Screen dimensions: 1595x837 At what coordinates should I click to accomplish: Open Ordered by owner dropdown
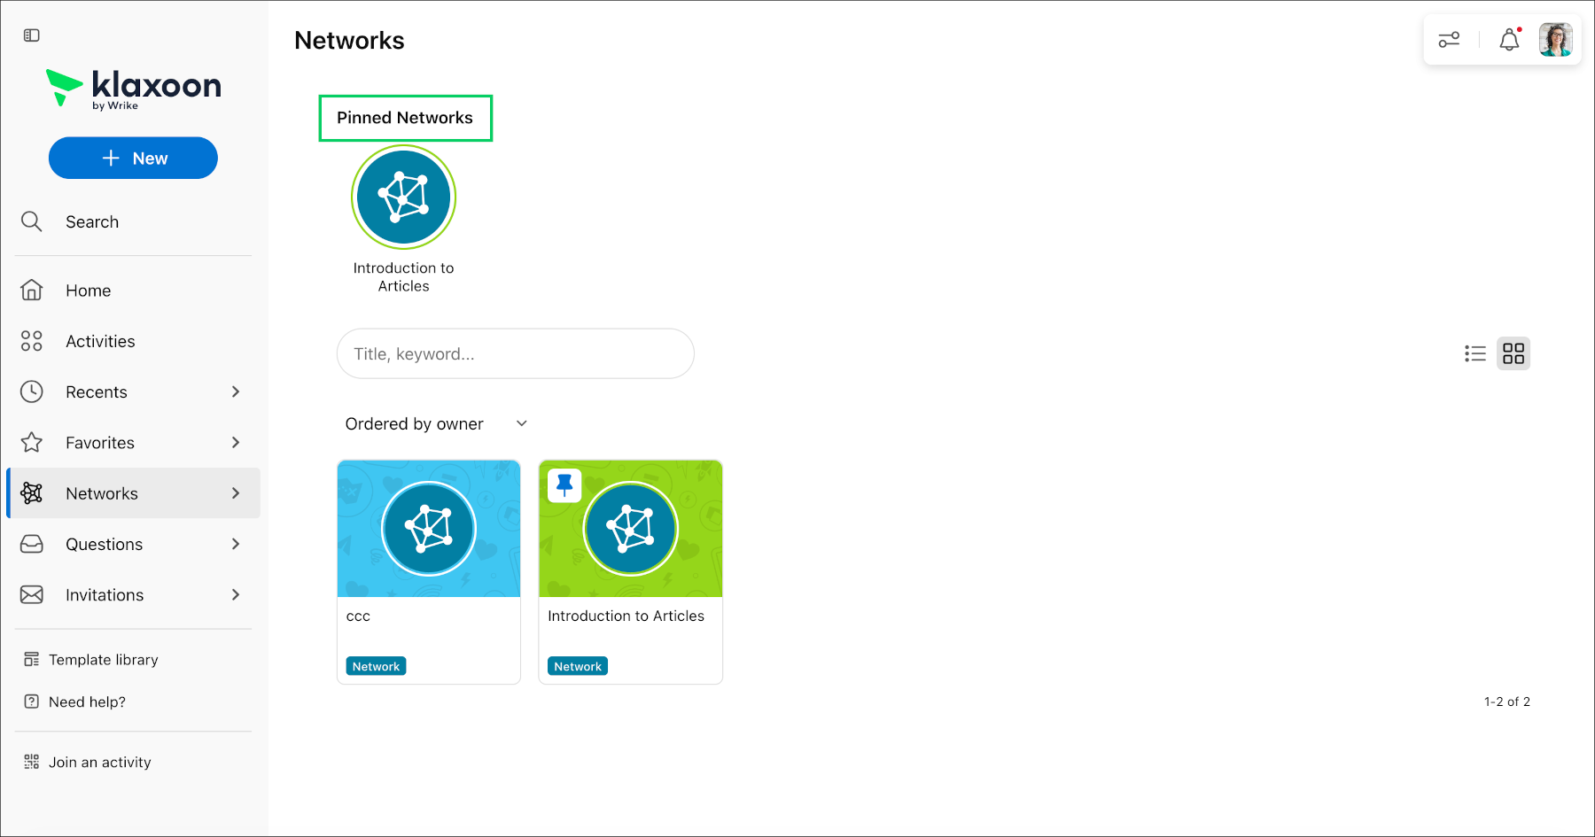[x=436, y=423]
